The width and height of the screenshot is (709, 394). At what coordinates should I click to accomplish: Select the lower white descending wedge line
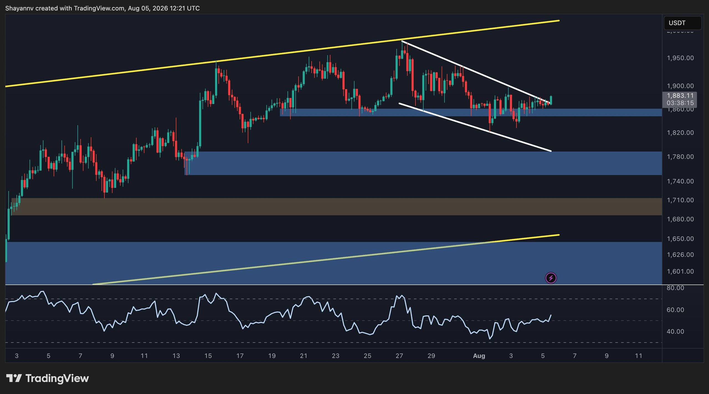tap(475, 128)
